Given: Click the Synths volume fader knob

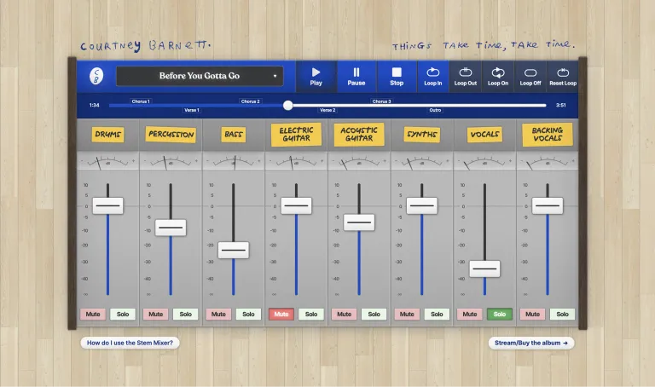Looking at the screenshot, I should 422,205.
